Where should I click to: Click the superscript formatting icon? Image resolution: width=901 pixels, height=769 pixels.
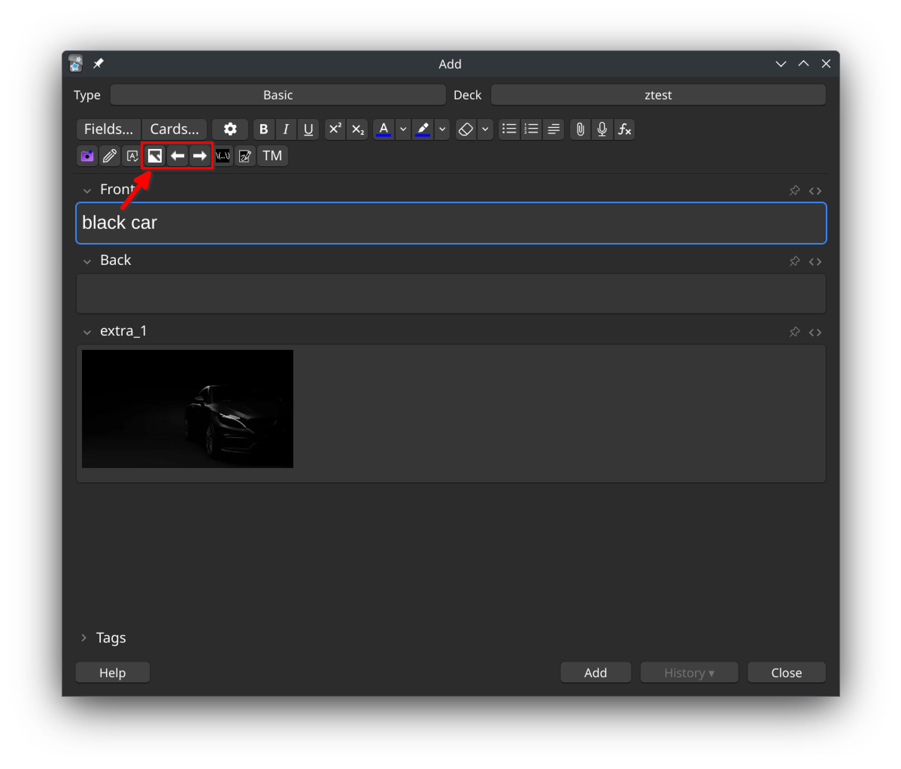(x=335, y=129)
